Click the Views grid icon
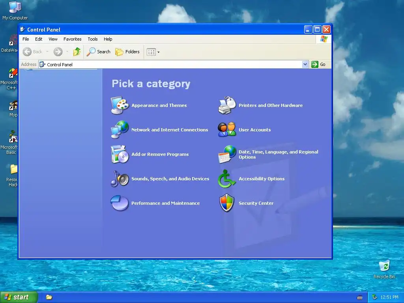The height and width of the screenshot is (303, 404). tap(151, 52)
